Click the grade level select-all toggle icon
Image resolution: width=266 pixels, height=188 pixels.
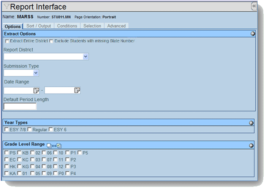click(54, 145)
